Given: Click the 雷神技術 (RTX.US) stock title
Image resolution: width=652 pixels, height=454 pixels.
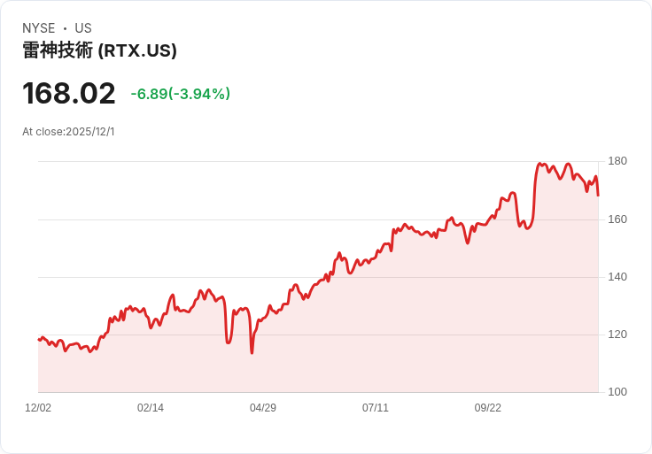Looking at the screenshot, I should (99, 50).
